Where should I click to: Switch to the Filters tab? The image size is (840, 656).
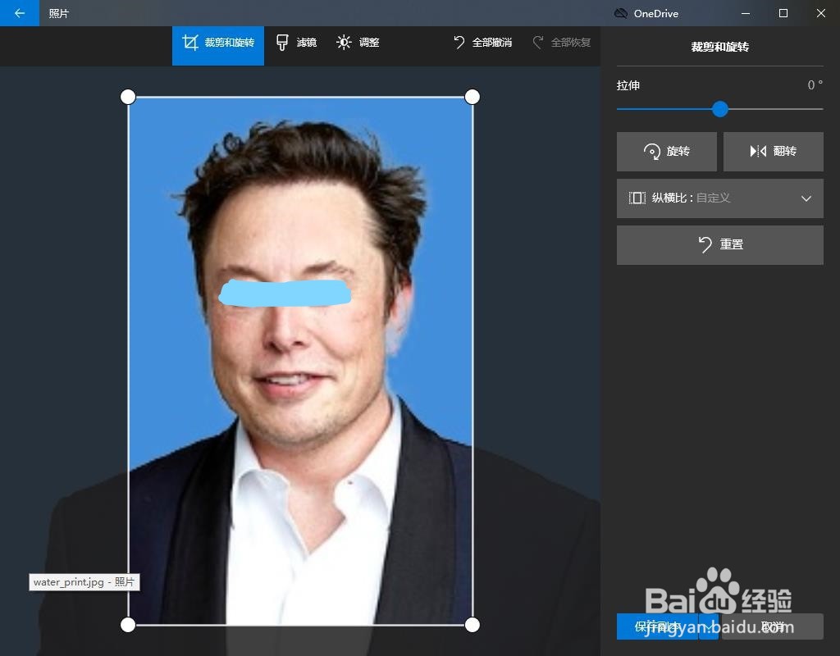(x=296, y=43)
